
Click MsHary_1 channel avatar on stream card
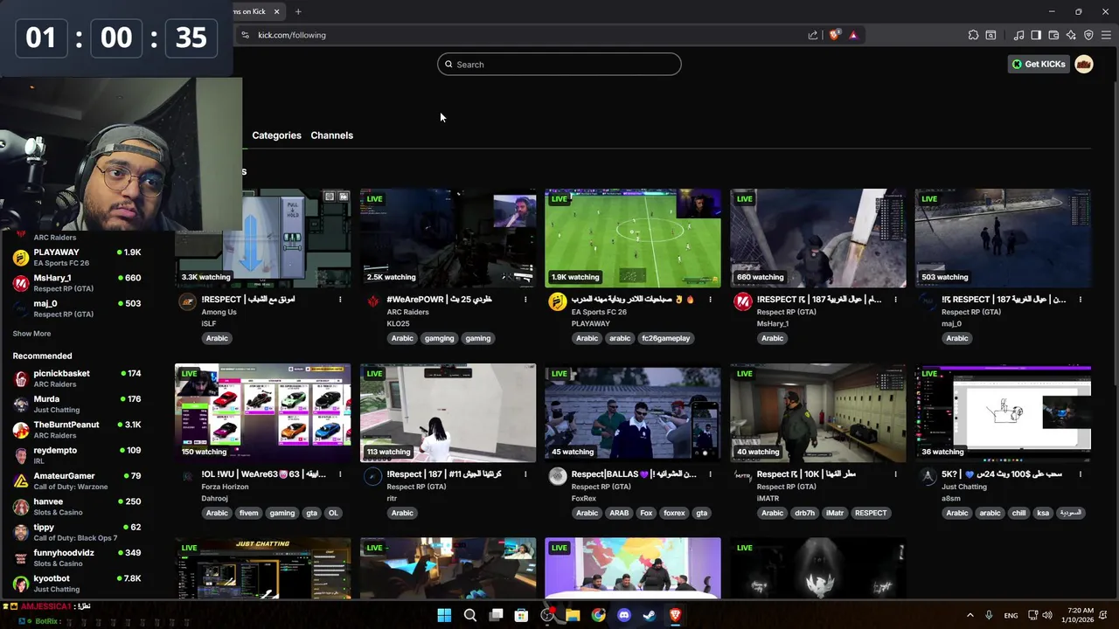coord(743,301)
